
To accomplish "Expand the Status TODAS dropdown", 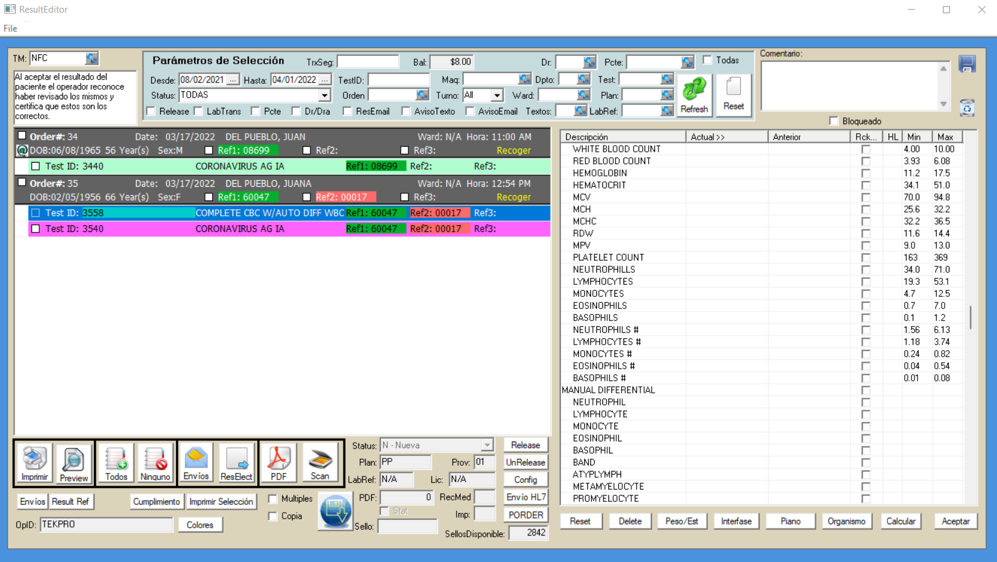I will click(x=324, y=95).
